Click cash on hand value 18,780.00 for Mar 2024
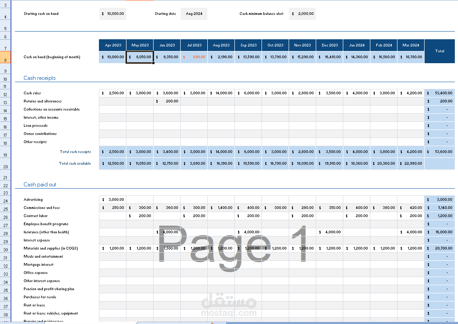458x324 pixels. coord(411,57)
